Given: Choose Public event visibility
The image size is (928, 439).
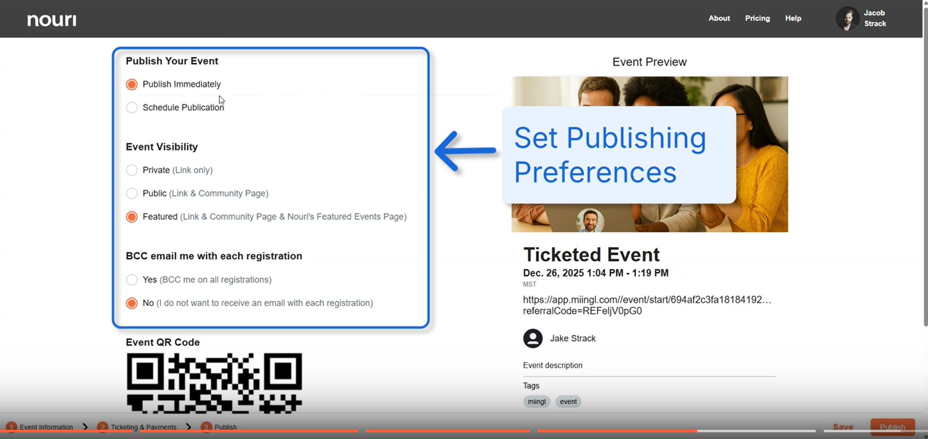Looking at the screenshot, I should [131, 194].
